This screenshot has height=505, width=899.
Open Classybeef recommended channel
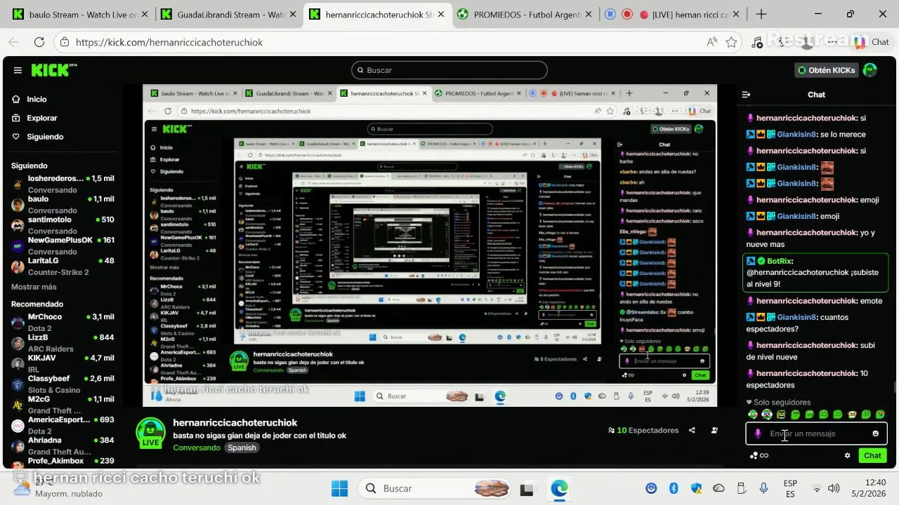(x=63, y=384)
